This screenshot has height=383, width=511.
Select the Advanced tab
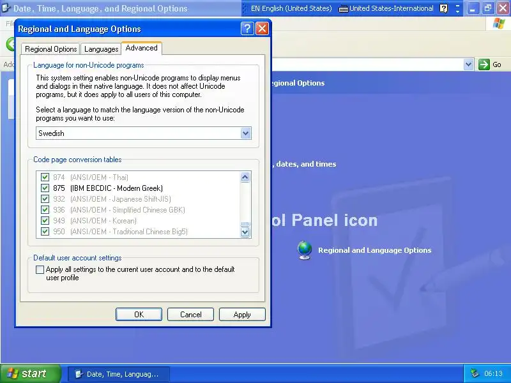click(141, 48)
